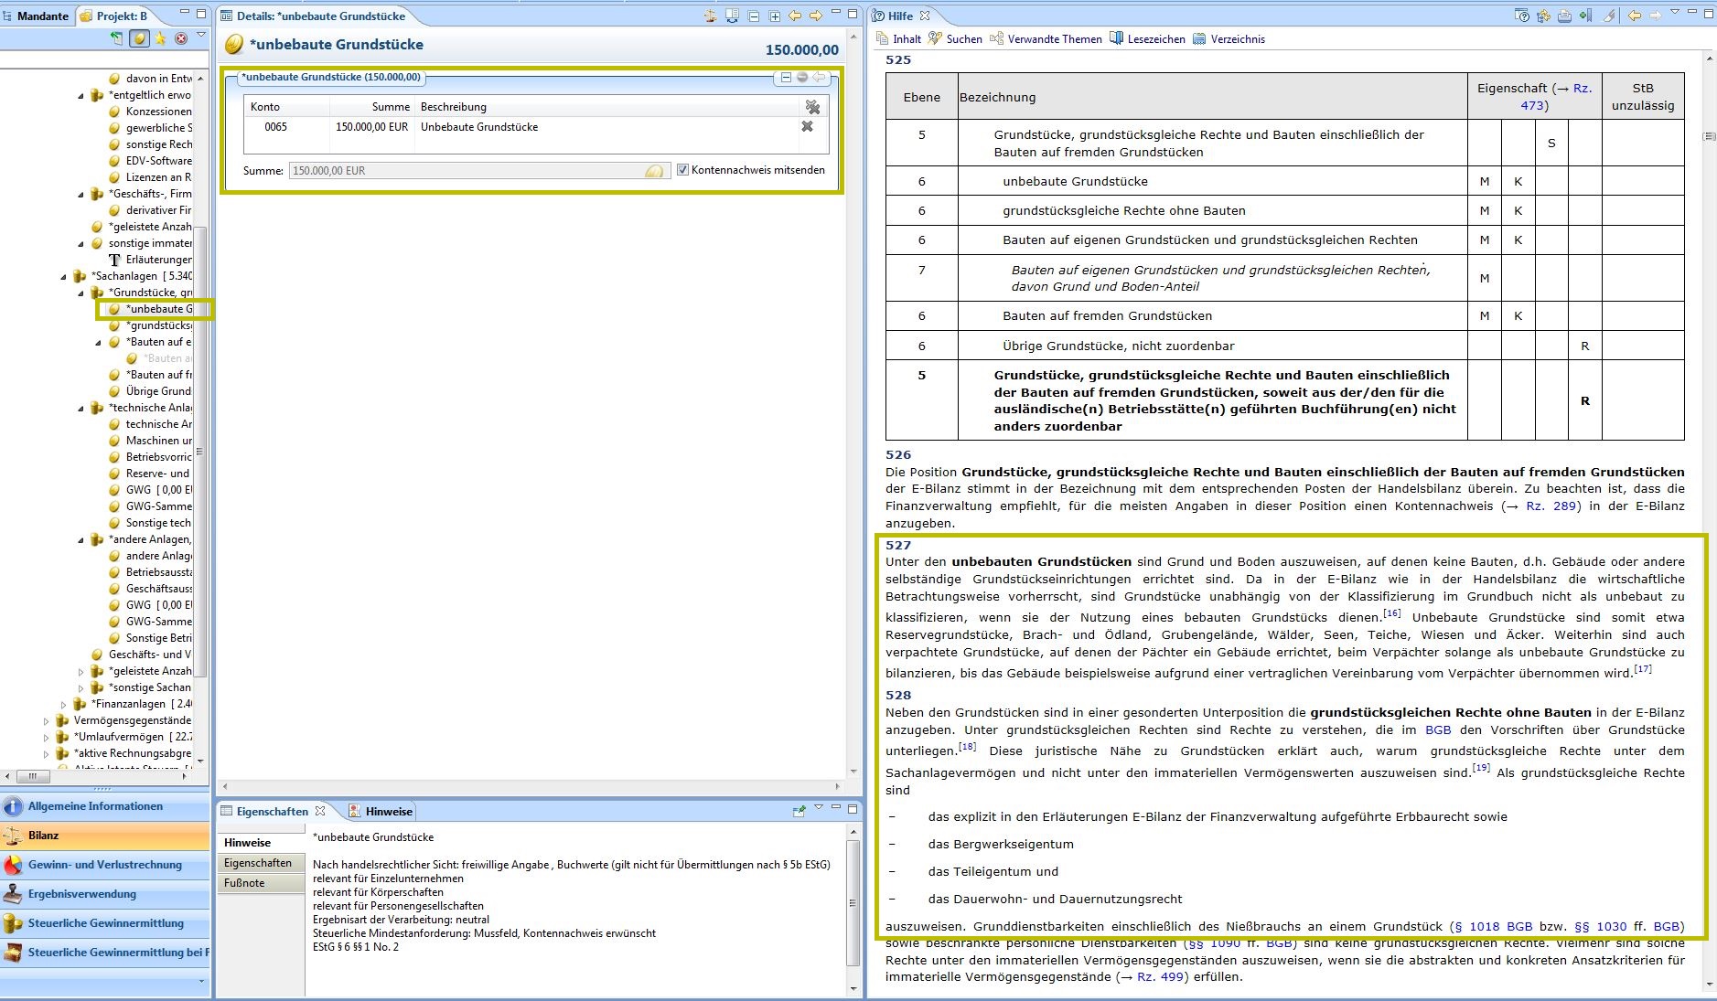Screen dimensions: 1717x1001
Task: Open the Eigenschaften view menu dropdown
Action: [x=819, y=807]
